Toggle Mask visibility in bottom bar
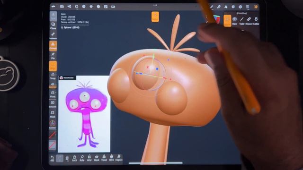 (97, 158)
